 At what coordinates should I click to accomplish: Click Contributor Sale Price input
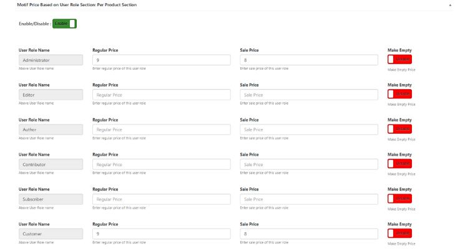pos(308,164)
